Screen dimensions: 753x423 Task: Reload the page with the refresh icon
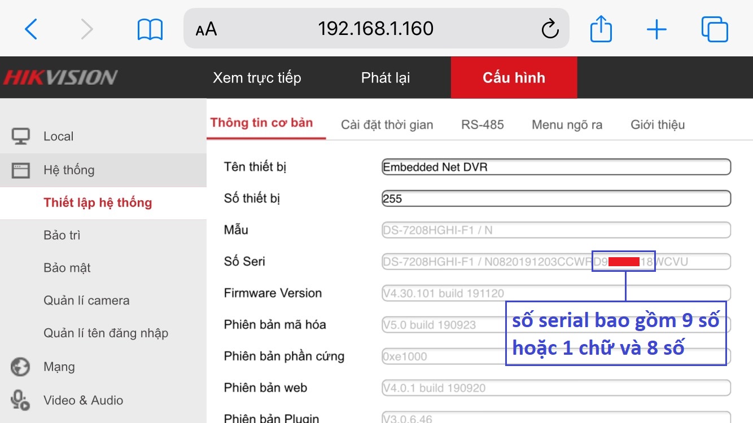click(550, 29)
